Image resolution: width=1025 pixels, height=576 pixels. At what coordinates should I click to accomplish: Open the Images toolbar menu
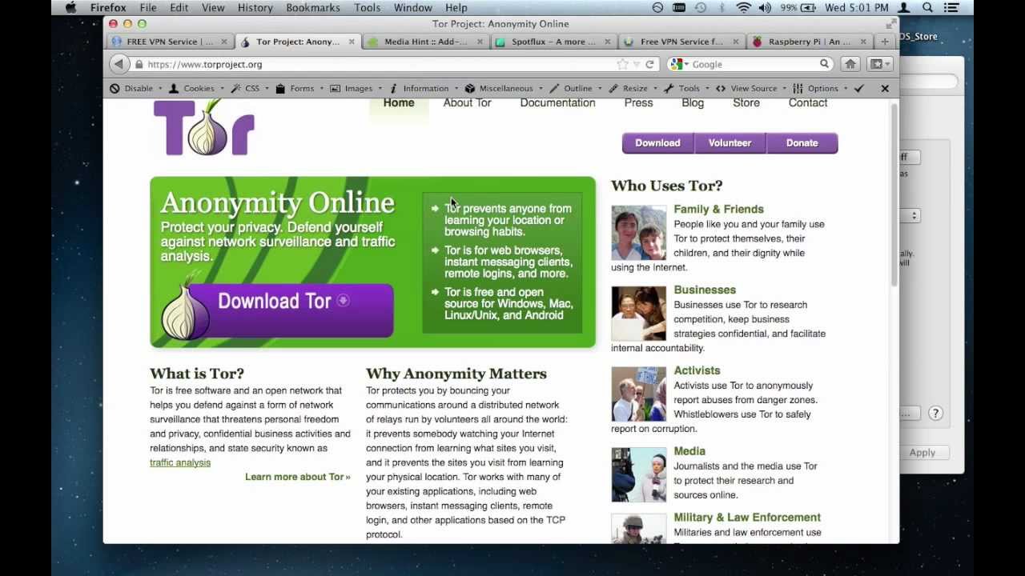(x=355, y=89)
